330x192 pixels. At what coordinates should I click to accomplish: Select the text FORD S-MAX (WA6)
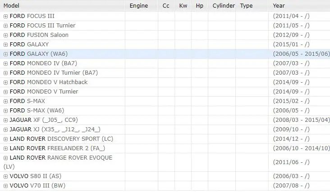[x=37, y=110]
